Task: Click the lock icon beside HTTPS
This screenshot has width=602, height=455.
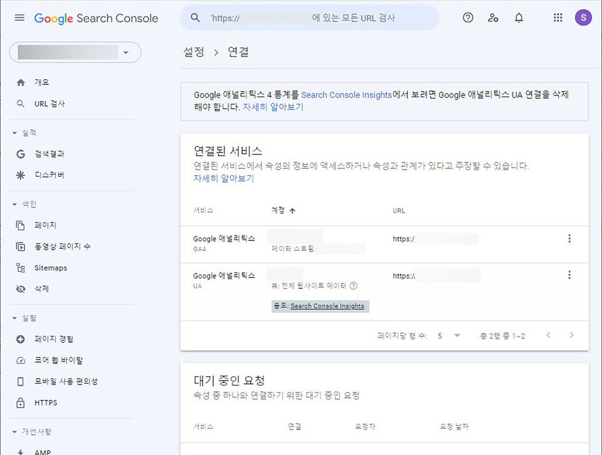Action: click(x=21, y=403)
